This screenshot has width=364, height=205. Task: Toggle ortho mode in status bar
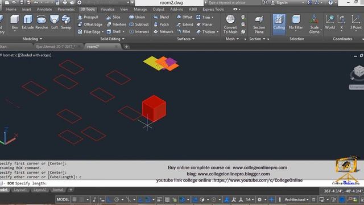point(109,199)
